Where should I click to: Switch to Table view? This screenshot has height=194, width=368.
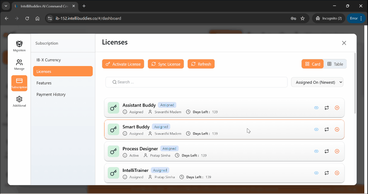tap(335, 64)
